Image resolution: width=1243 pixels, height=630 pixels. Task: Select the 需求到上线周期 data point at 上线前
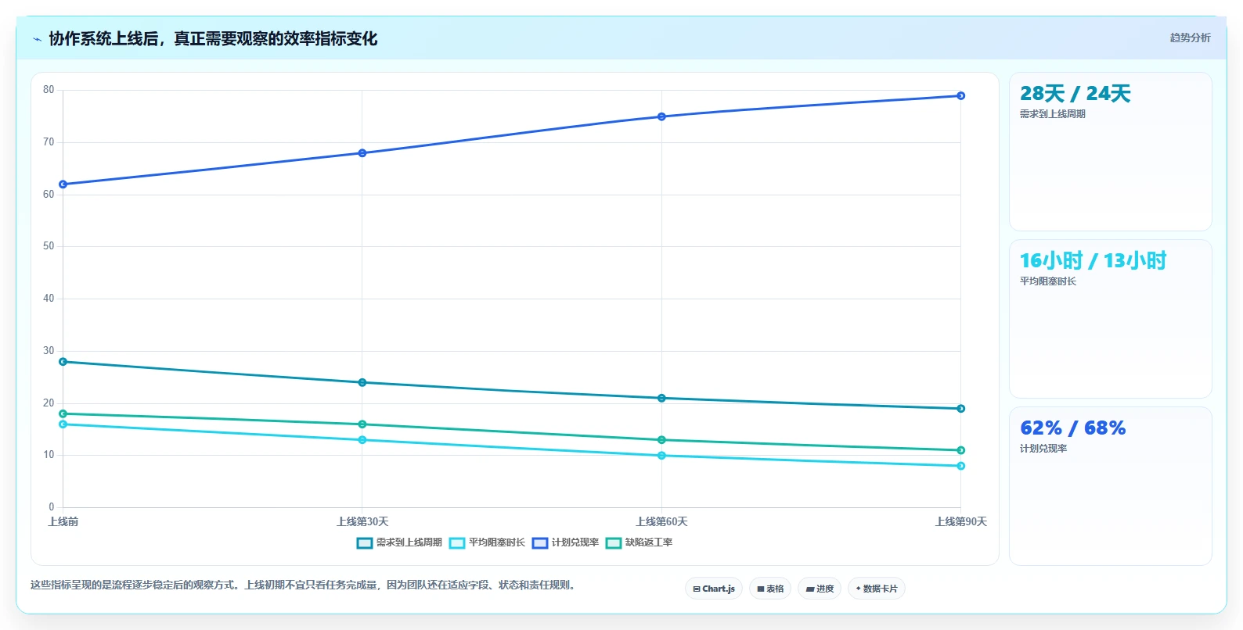[63, 362]
